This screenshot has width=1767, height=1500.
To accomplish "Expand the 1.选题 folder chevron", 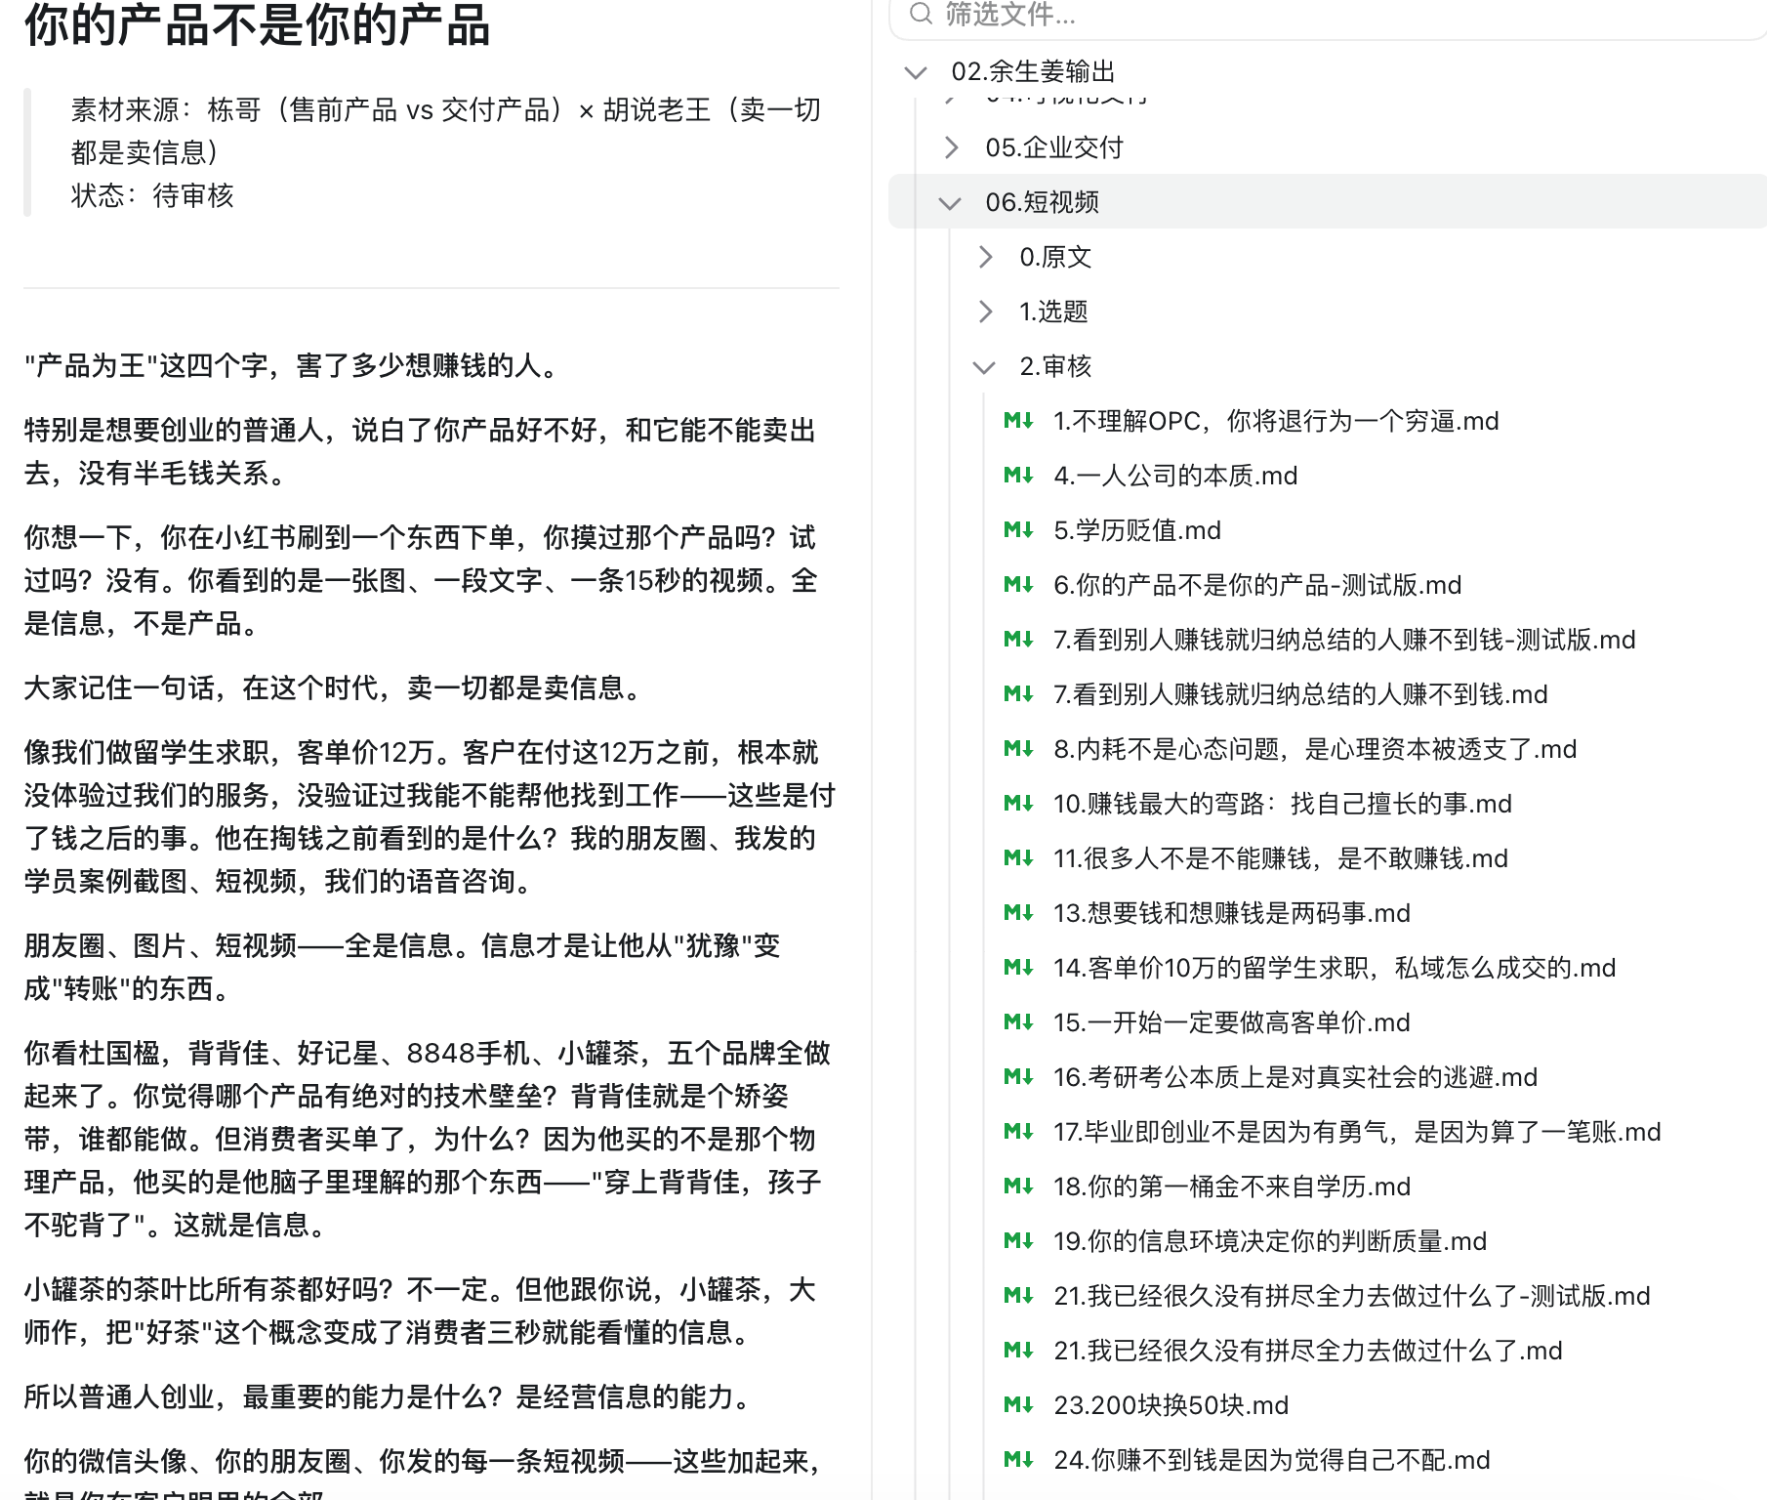I will click(986, 312).
